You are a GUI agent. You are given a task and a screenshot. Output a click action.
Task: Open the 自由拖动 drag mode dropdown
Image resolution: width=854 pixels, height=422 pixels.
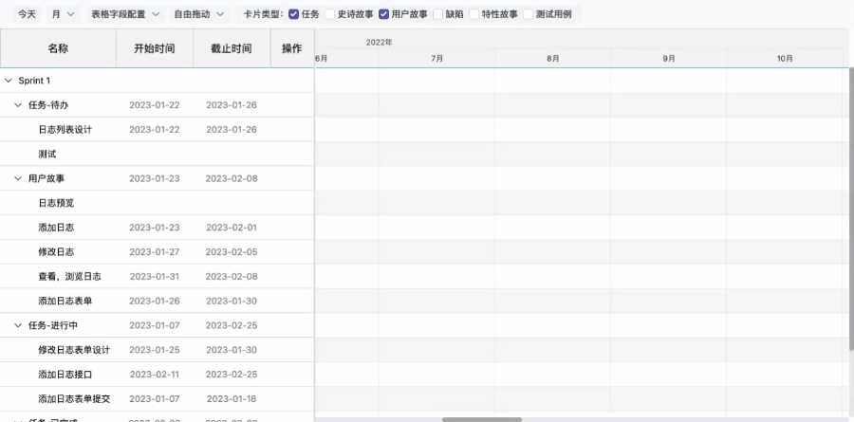[x=199, y=14]
